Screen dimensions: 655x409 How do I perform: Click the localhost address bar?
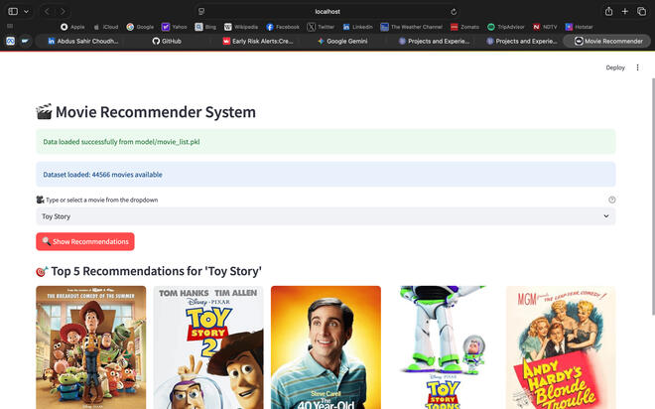pos(327,11)
